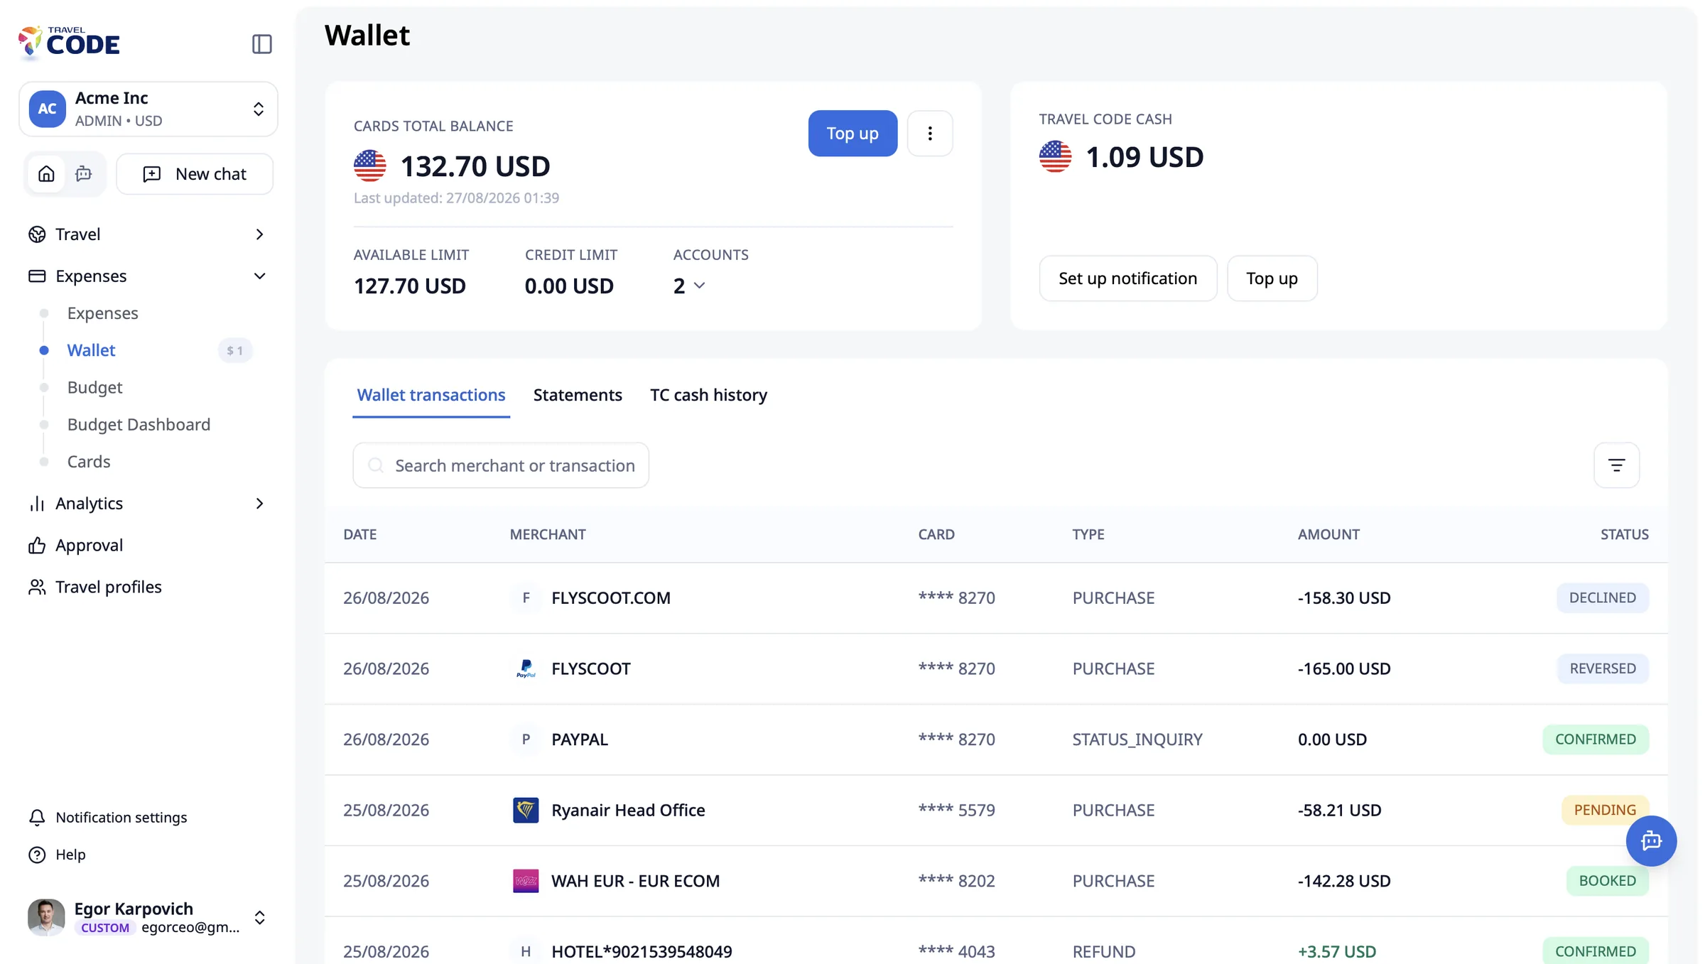The image size is (1705, 964).
Task: Click the Egor Karpovich avatar photo
Action: [x=46, y=917]
